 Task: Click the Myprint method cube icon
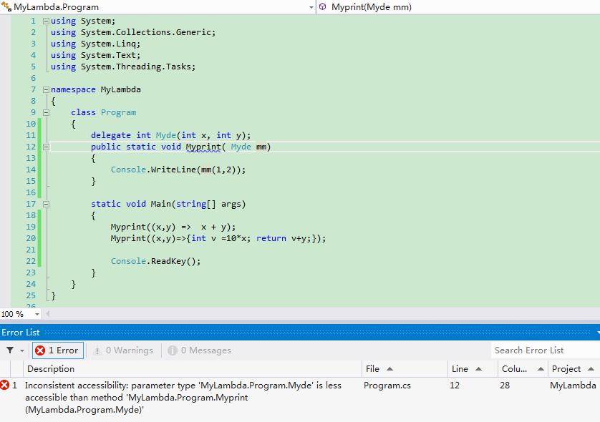pyautogui.click(x=323, y=6)
